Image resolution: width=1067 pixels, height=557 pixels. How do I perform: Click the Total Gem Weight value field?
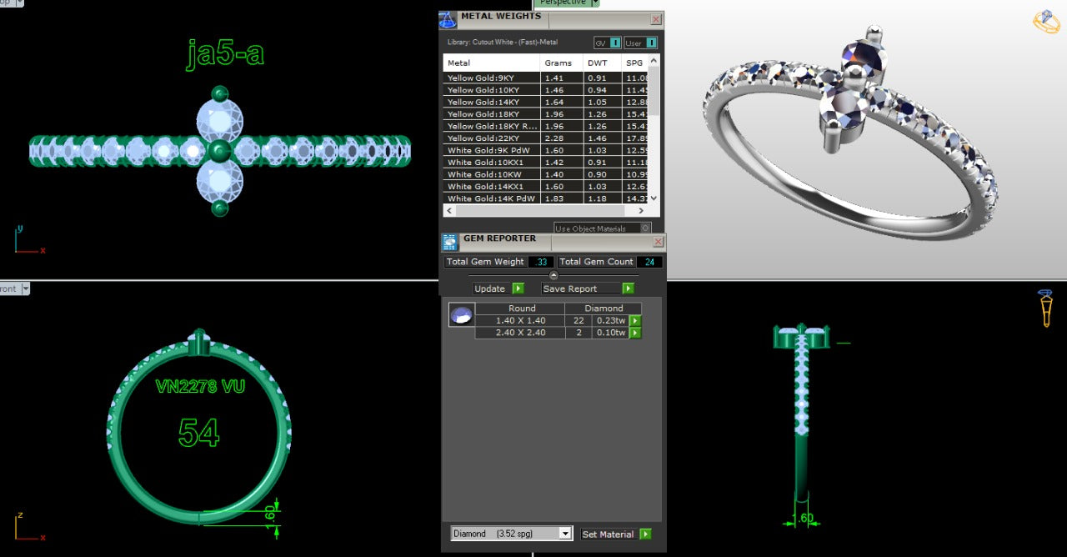(x=541, y=262)
